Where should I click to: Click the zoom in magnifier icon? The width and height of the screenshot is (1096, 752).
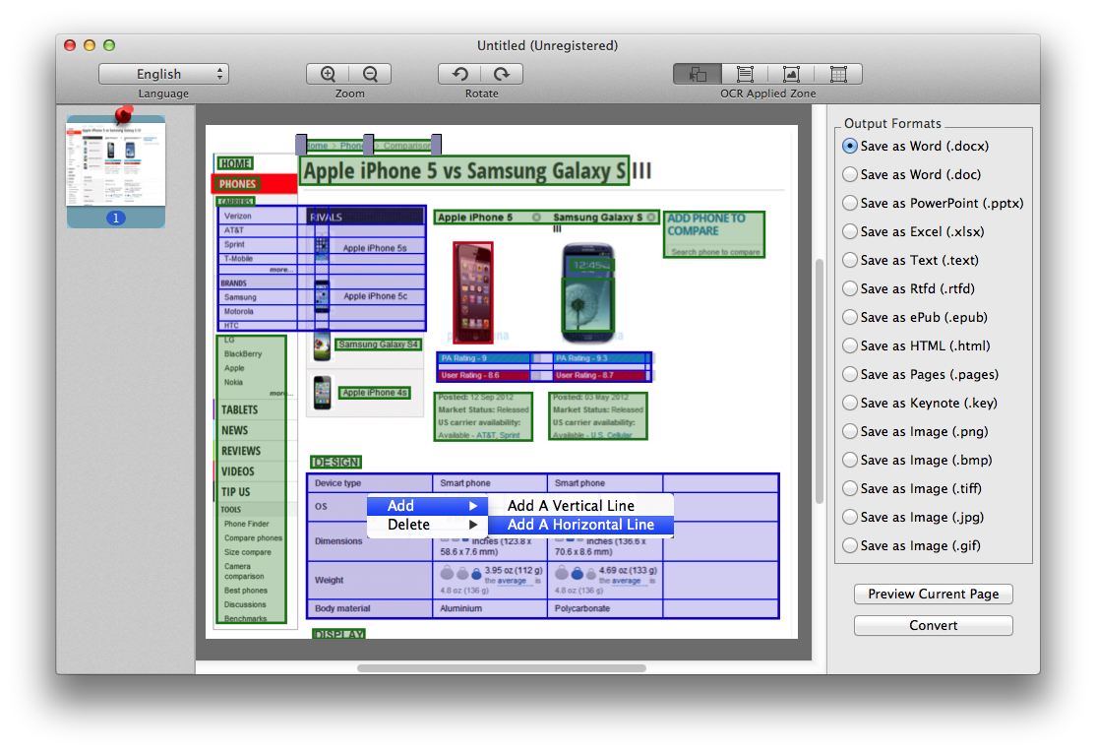[x=328, y=74]
